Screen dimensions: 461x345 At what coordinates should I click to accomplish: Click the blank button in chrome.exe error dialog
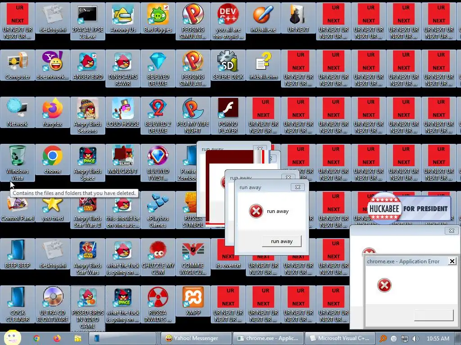click(434, 315)
